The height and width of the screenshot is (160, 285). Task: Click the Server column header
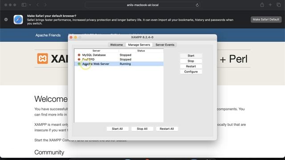96,51
